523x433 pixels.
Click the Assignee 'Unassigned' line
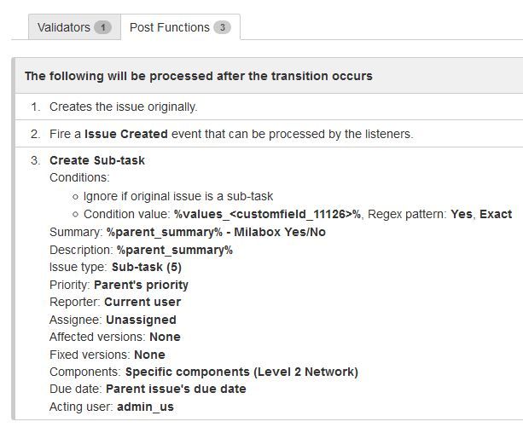[141, 320]
